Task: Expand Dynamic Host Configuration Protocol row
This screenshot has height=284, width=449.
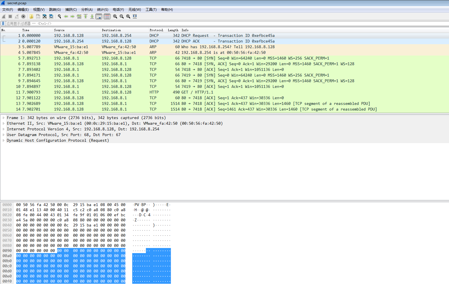Action: pyautogui.click(x=3, y=140)
